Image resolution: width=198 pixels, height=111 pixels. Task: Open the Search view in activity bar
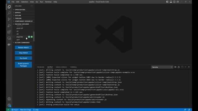click(x=9, y=13)
